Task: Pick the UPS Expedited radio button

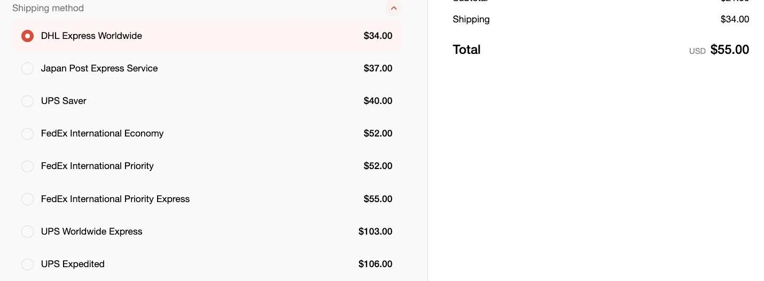Action: (x=27, y=264)
